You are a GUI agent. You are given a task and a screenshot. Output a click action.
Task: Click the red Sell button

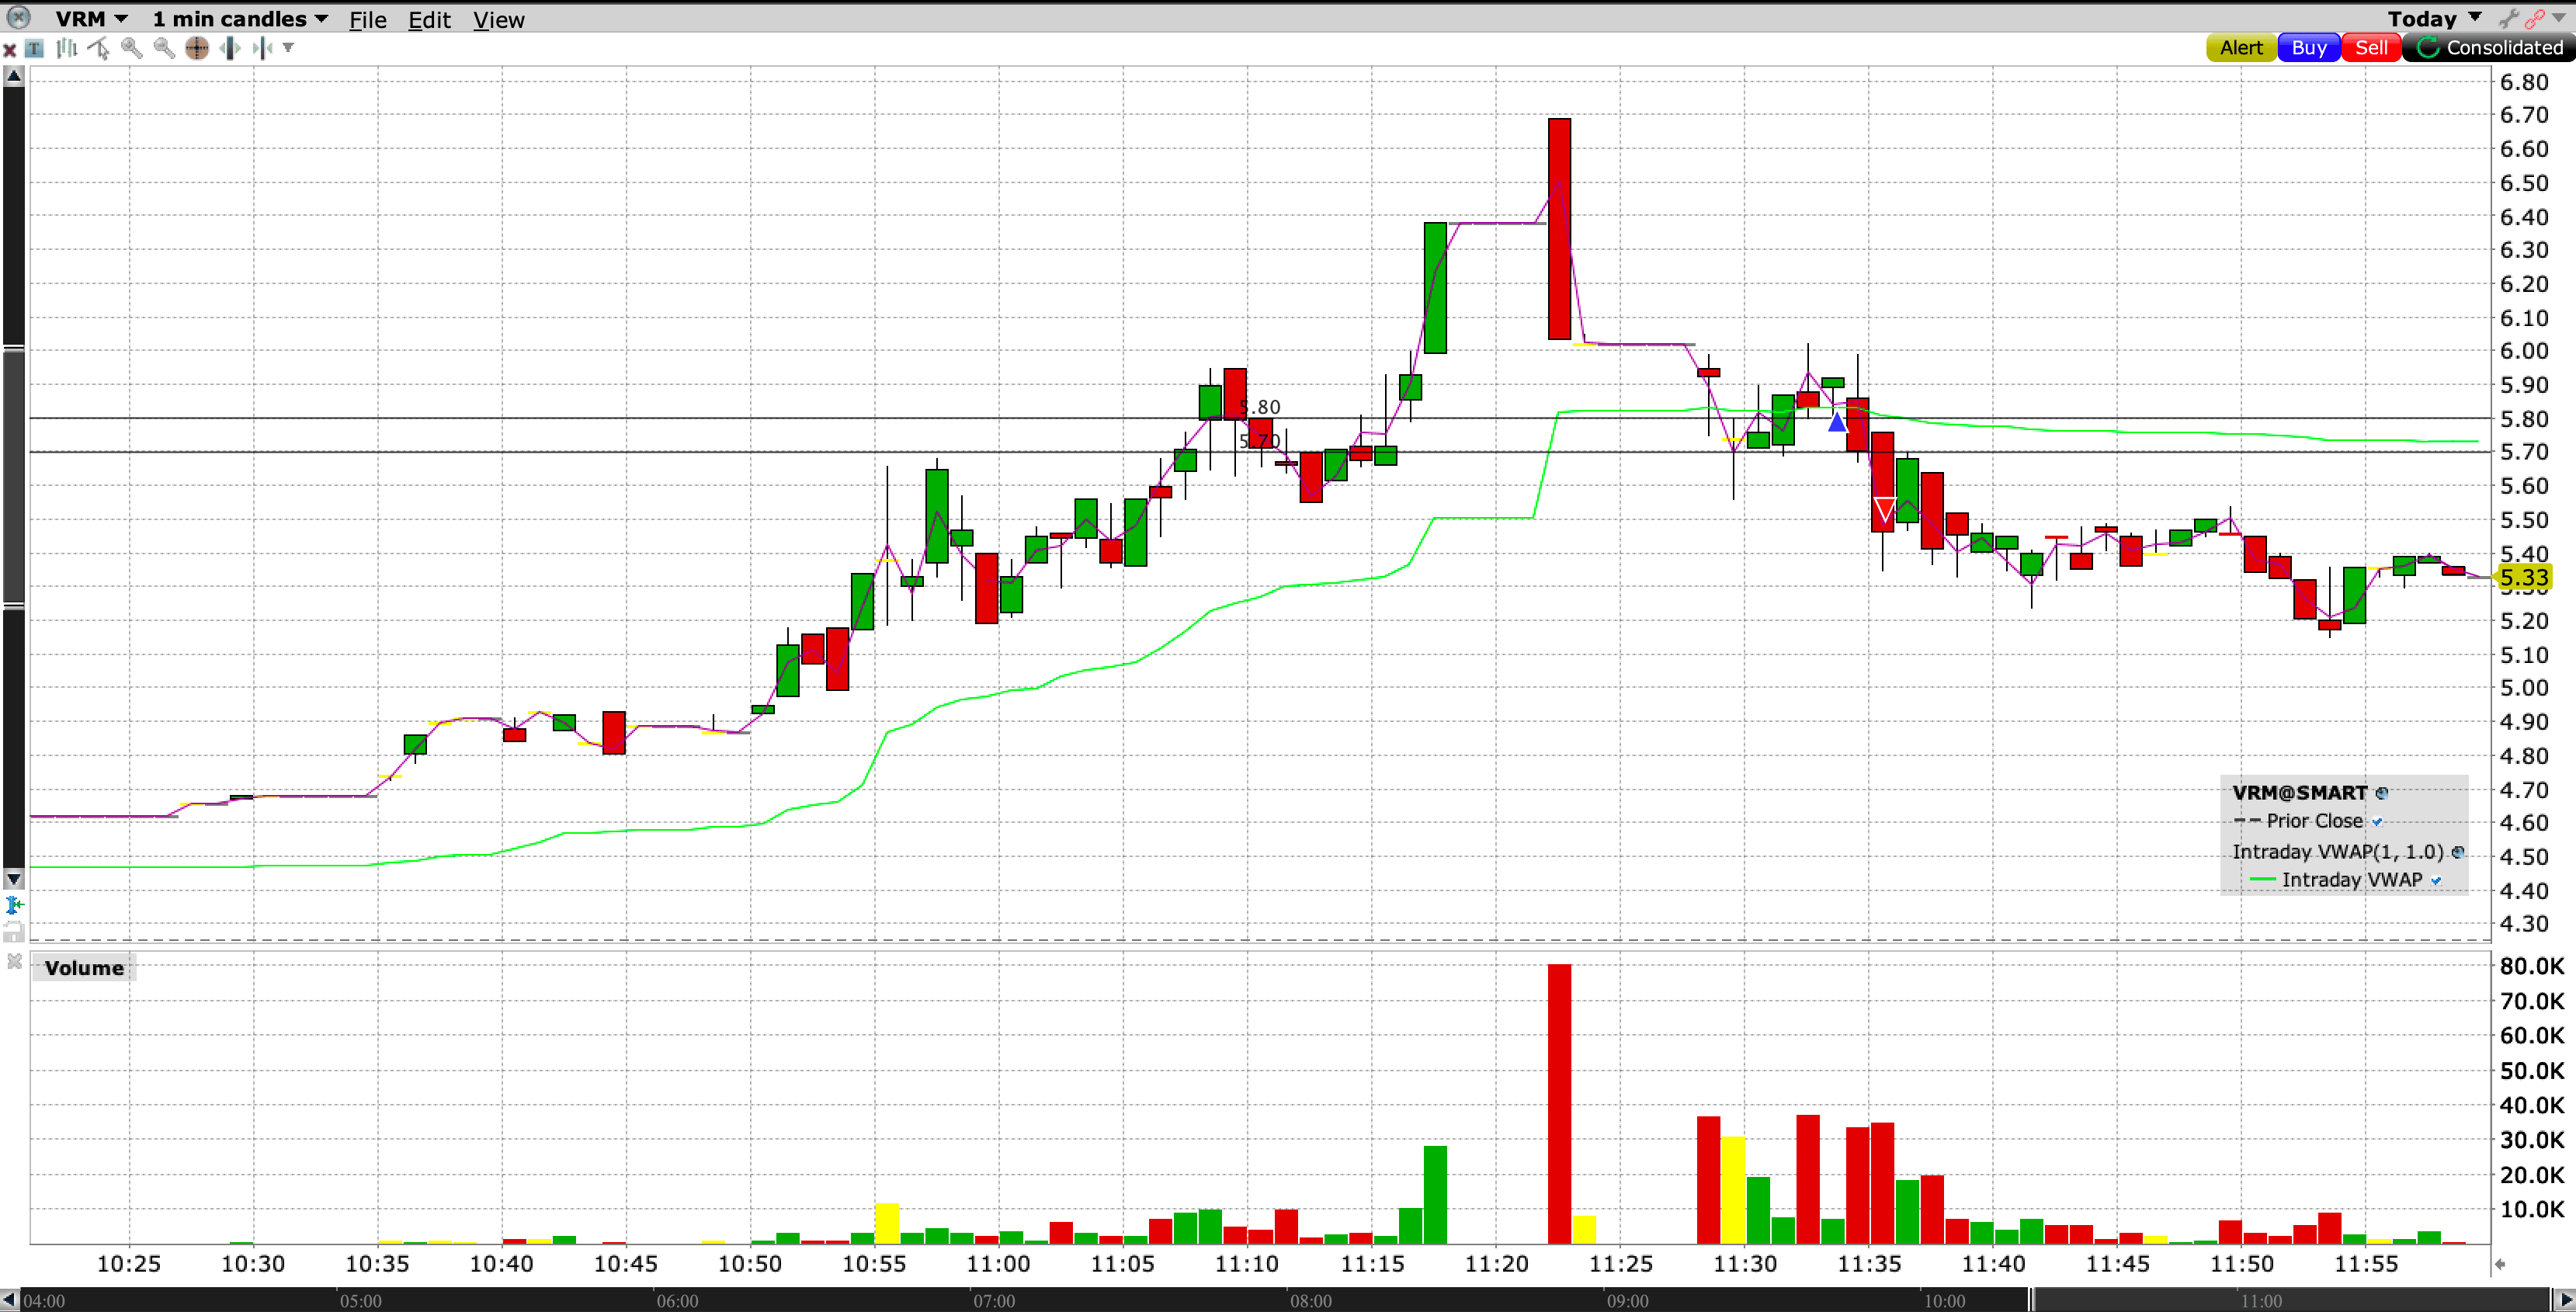pos(2370,48)
